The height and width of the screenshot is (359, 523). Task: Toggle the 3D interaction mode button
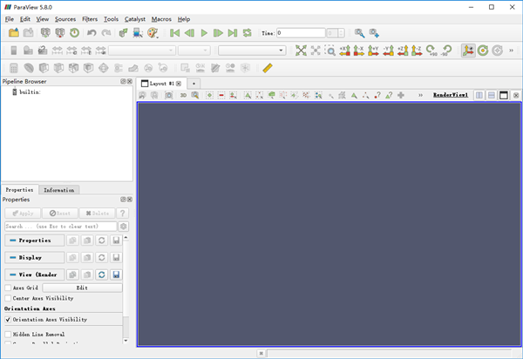(x=183, y=94)
